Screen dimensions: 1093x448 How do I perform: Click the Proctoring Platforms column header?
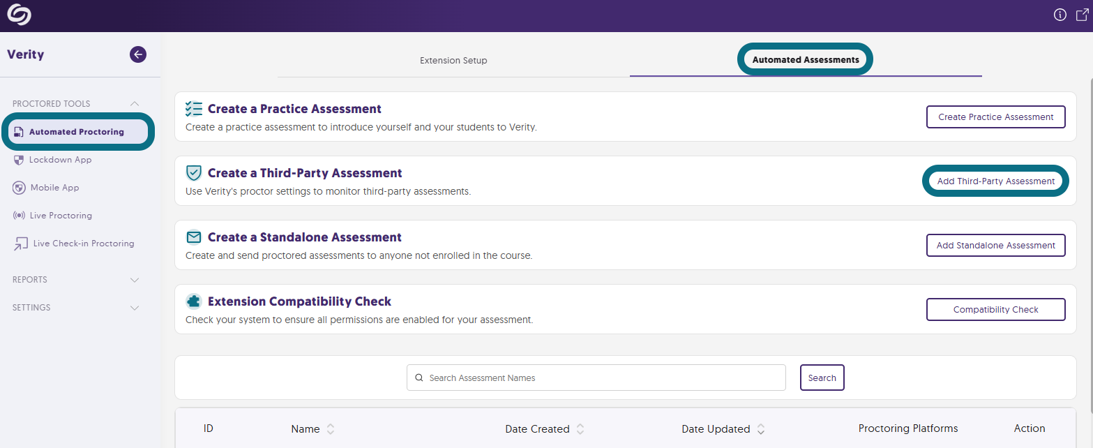pos(908,428)
